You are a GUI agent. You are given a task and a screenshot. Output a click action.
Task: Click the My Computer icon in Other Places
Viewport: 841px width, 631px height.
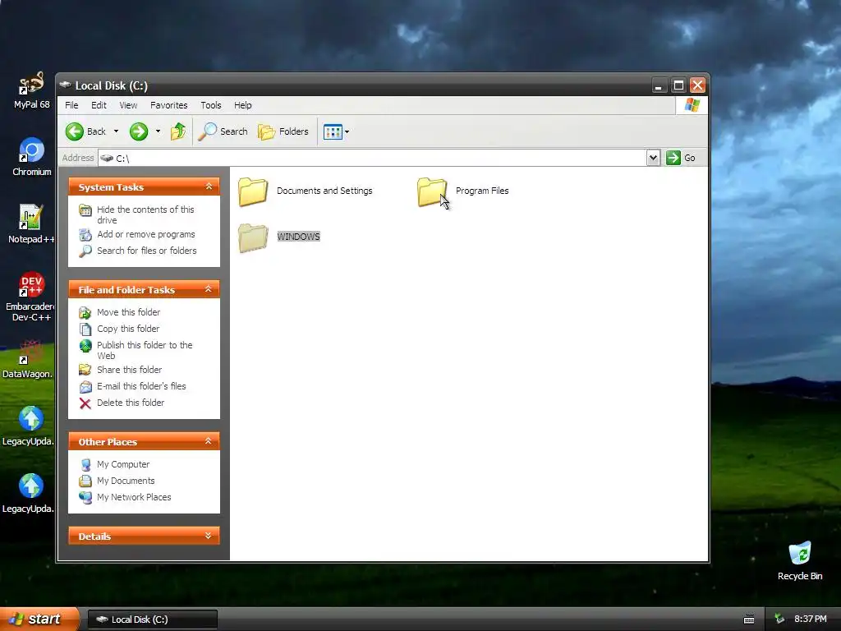point(85,465)
